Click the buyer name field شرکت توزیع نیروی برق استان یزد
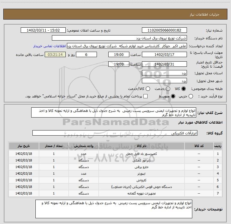The image size is (231, 224). tap(119, 38)
